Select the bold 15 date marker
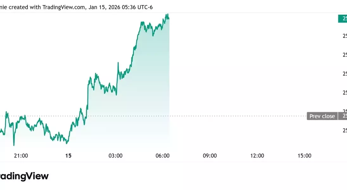This screenshot has height=190, width=347. coord(68,155)
